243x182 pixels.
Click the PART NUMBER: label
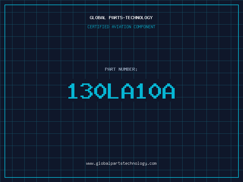point(121,69)
